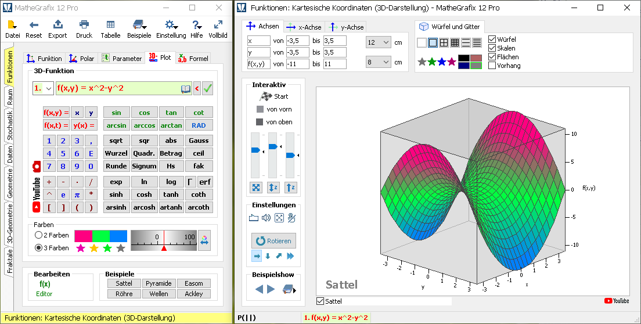Switch to the Formel tab
Viewport: 641px width, 324px height.
coord(193,59)
